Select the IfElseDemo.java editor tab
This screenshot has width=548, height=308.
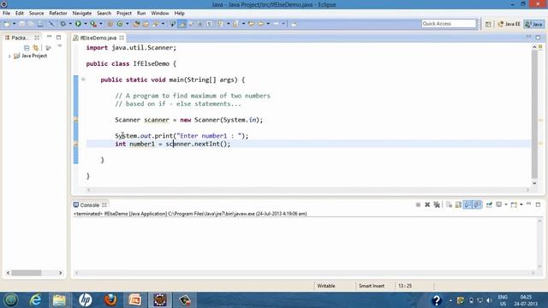(x=98, y=38)
